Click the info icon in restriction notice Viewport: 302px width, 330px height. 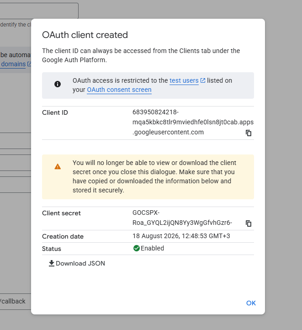pos(58,84)
